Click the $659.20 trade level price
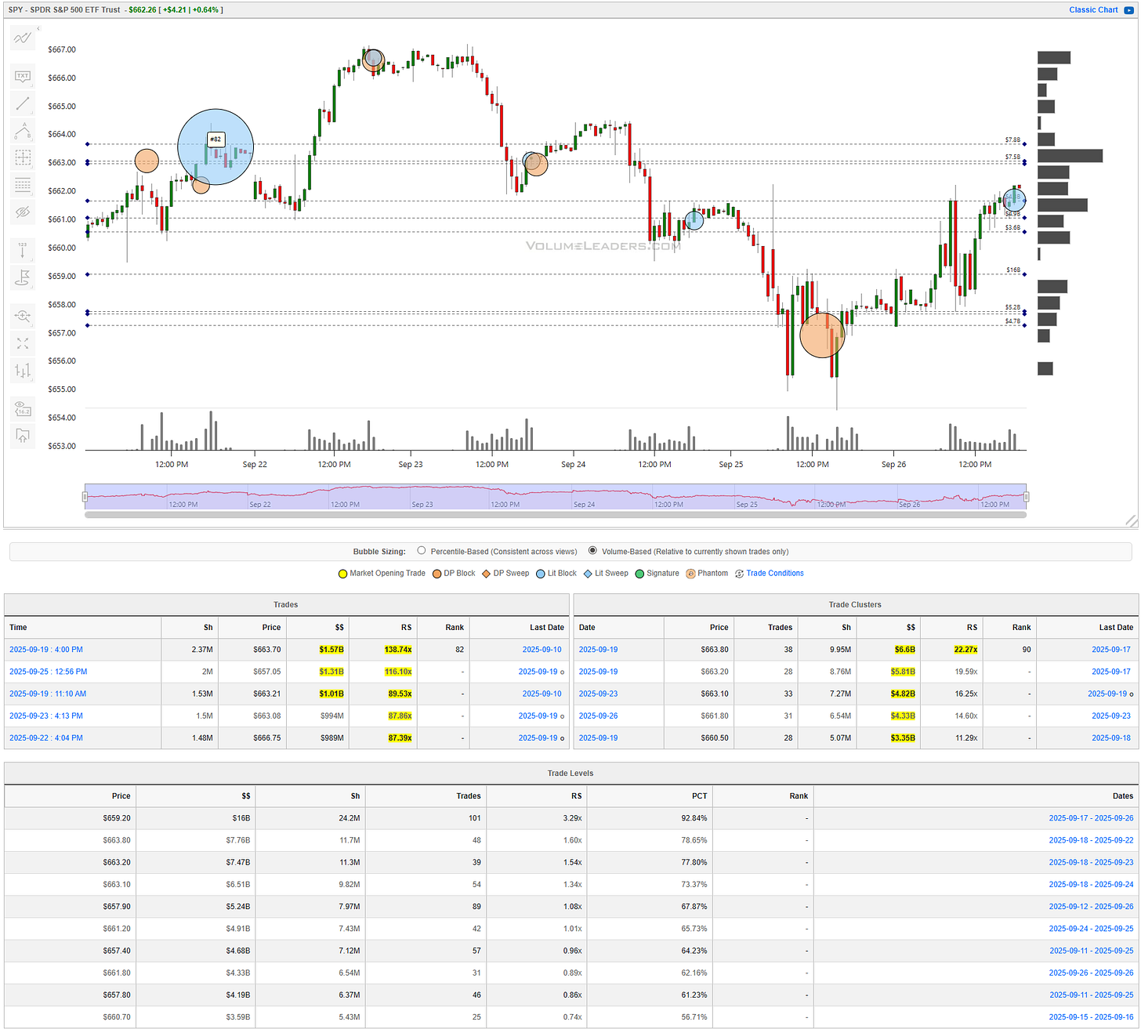This screenshot has width=1141, height=1029. click(117, 818)
